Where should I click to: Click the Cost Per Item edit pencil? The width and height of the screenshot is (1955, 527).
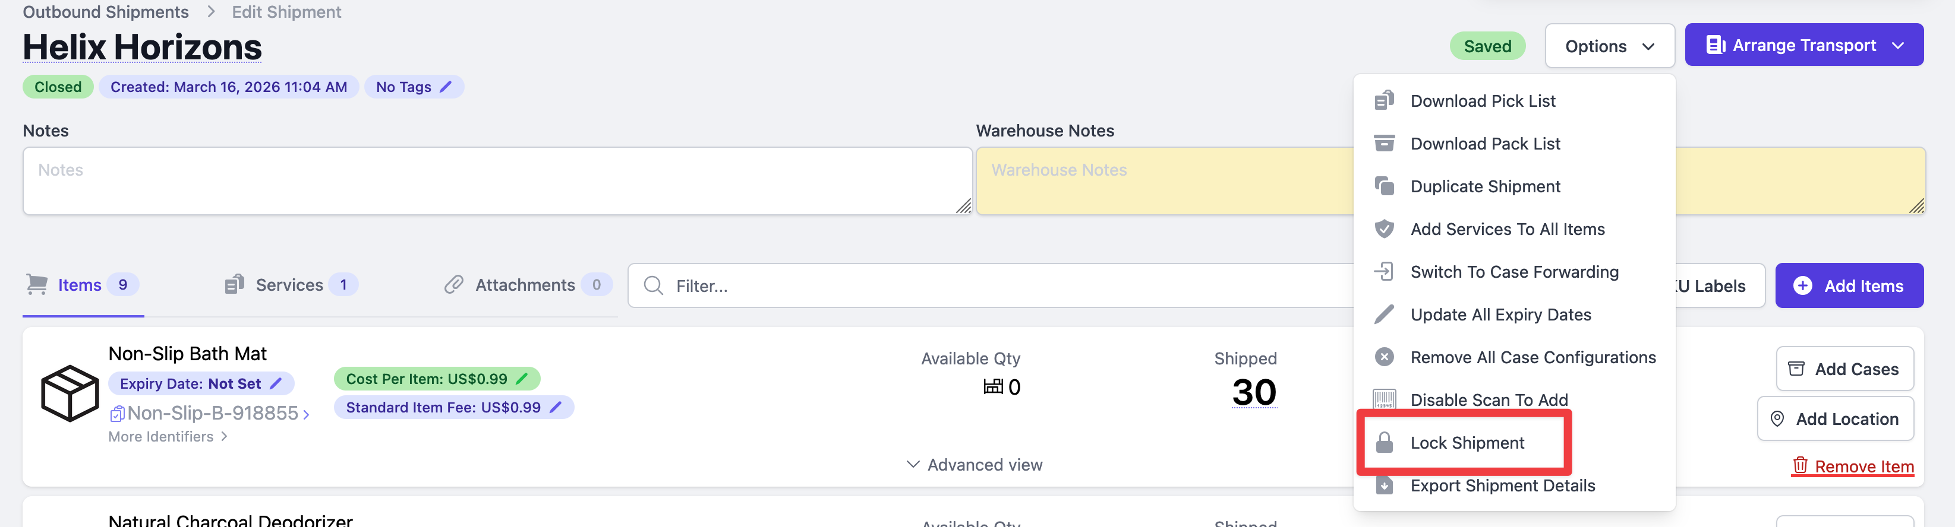(522, 379)
